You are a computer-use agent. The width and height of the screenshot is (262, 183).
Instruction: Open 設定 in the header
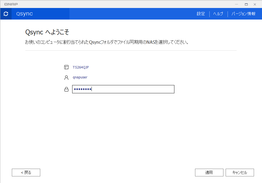tap(201, 14)
